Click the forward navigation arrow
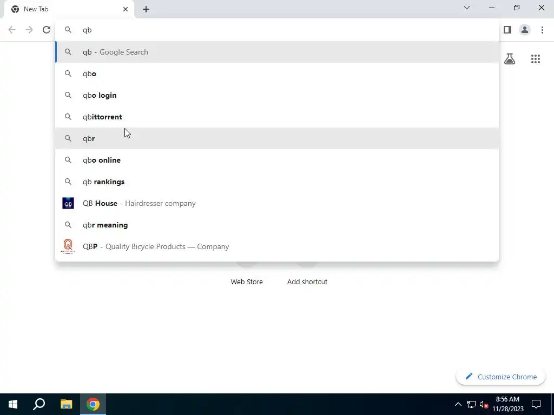Screen dimensions: 554x415 [29, 30]
